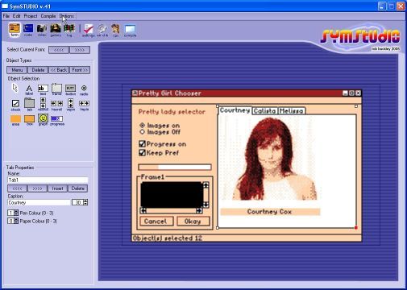Select the progress object tool
Viewport: 407px width, 290px height.
point(57,120)
